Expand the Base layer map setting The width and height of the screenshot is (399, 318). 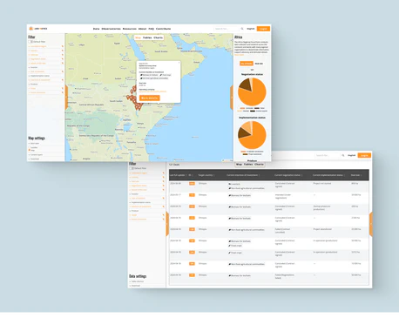pyautogui.click(x=34, y=143)
